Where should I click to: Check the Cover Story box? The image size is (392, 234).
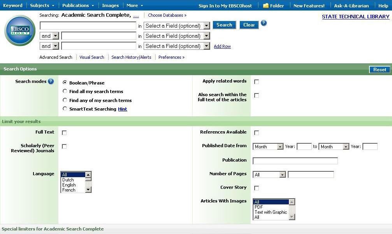(x=257, y=188)
